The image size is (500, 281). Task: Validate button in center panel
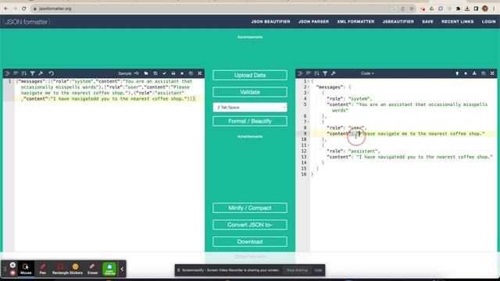250,92
